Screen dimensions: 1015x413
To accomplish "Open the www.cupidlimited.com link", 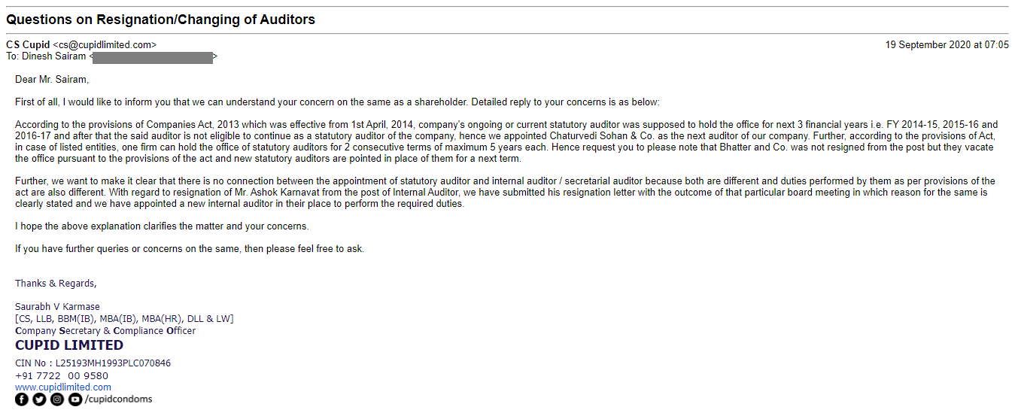I will pyautogui.click(x=63, y=387).
